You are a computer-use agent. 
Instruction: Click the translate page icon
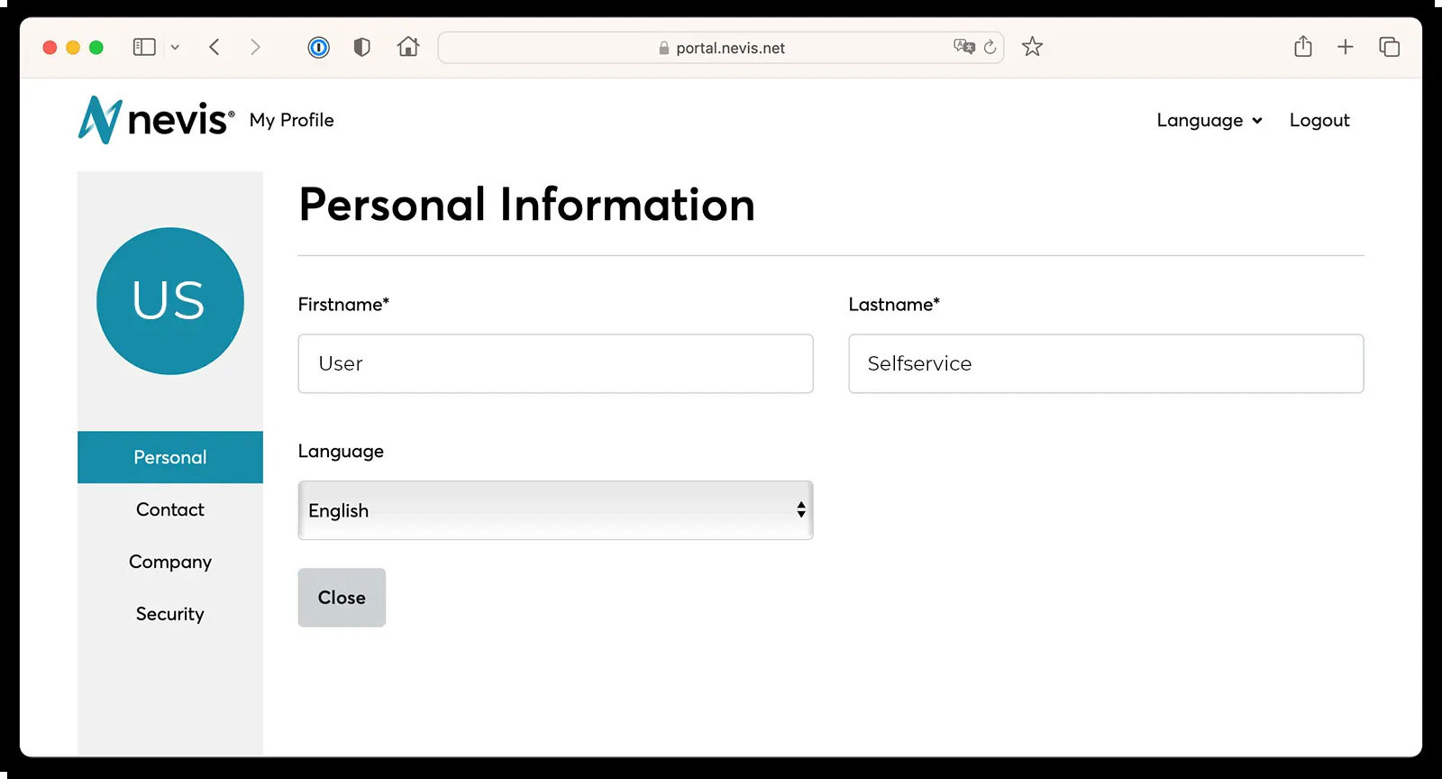point(964,47)
